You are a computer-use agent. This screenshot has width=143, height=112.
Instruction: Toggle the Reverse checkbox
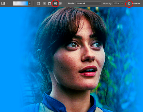coord(129,4)
